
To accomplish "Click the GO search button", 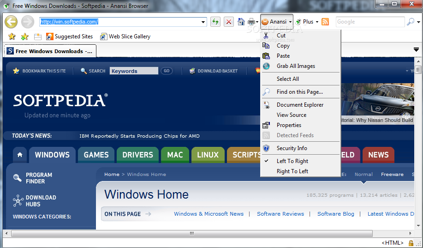I will (x=167, y=71).
